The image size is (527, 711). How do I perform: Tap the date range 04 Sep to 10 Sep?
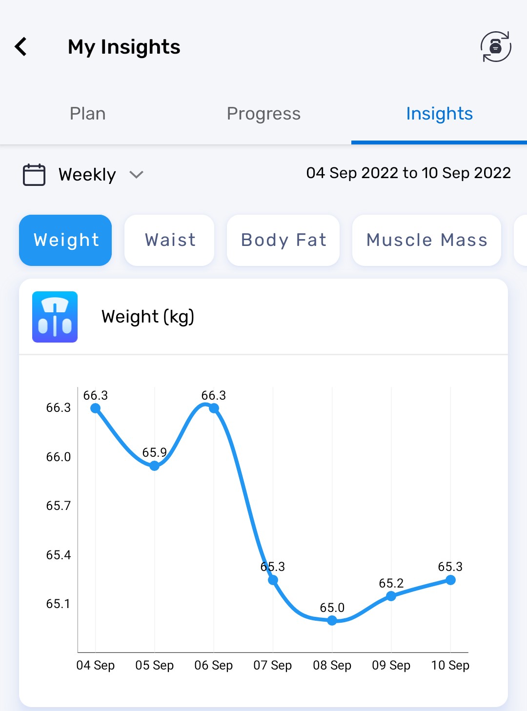pyautogui.click(x=408, y=173)
